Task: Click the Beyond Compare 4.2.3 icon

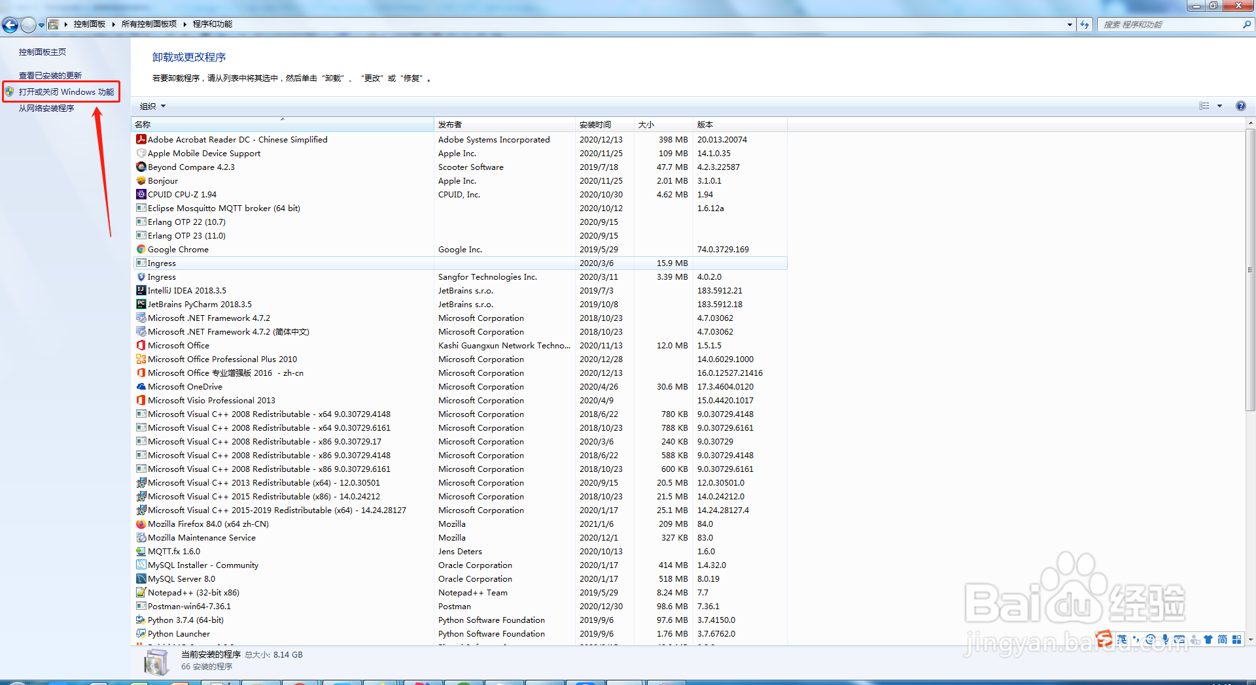Action: click(x=141, y=167)
